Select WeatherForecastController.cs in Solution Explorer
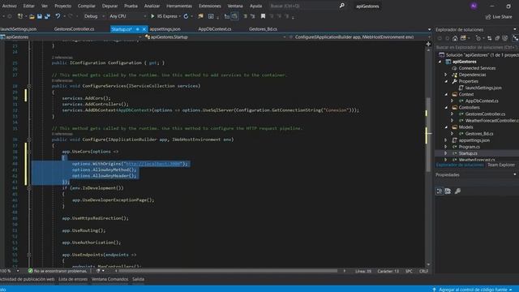This screenshot has height=292, width=519. [x=491, y=121]
